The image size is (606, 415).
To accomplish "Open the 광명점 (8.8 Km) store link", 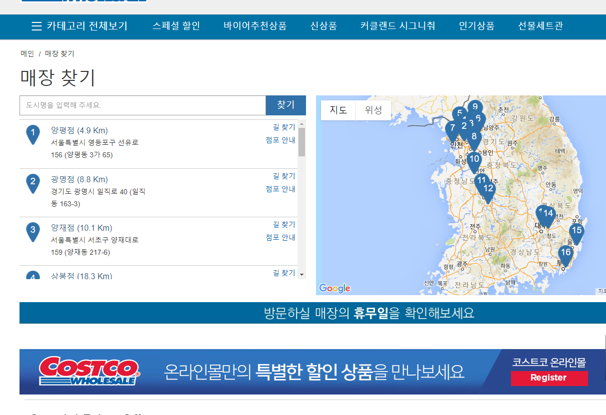I will point(79,179).
